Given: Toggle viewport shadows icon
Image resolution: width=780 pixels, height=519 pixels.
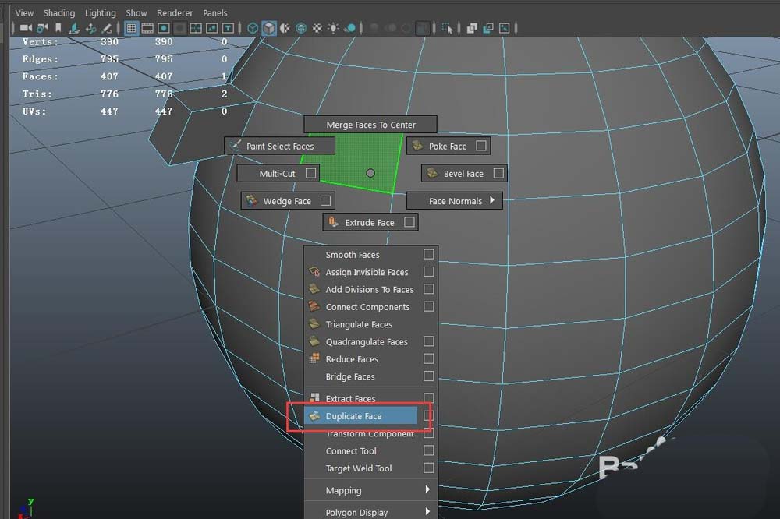Looking at the screenshot, I should click(350, 28).
